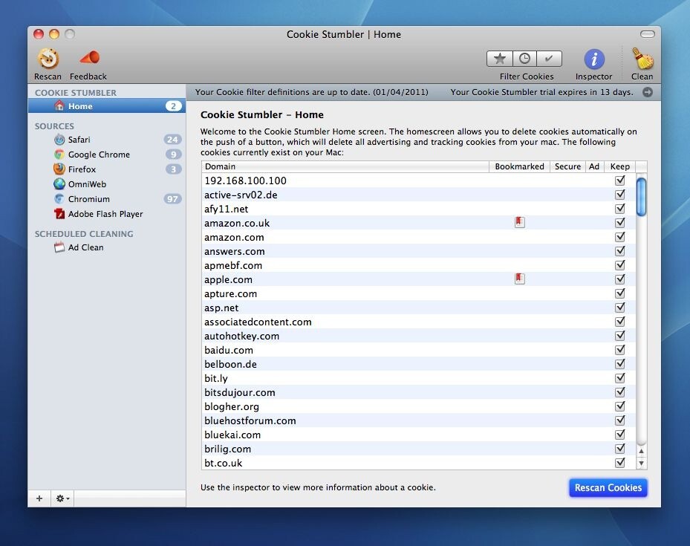Toggle Keep checkbox for bit.ly

pyautogui.click(x=620, y=378)
